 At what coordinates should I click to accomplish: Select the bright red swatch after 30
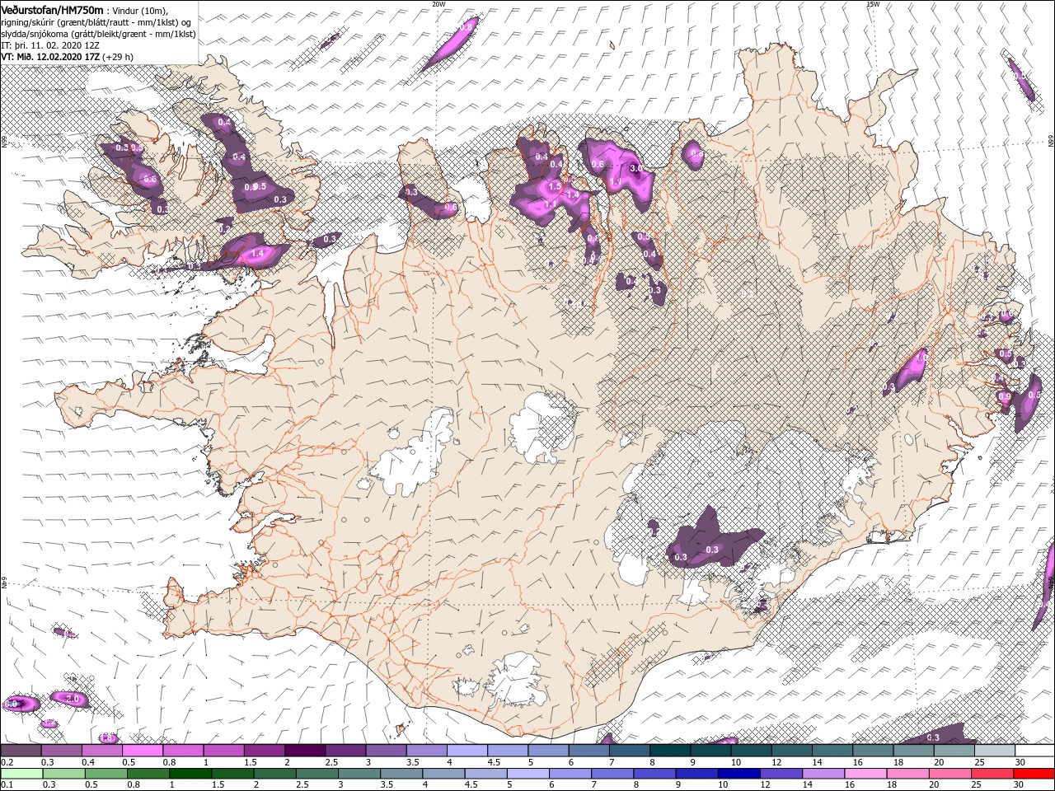tap(1034, 774)
